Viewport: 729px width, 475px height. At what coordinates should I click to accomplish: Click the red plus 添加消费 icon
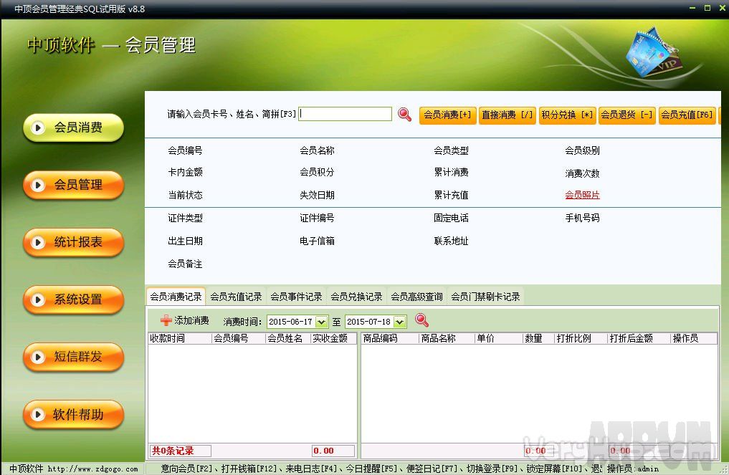pos(166,321)
